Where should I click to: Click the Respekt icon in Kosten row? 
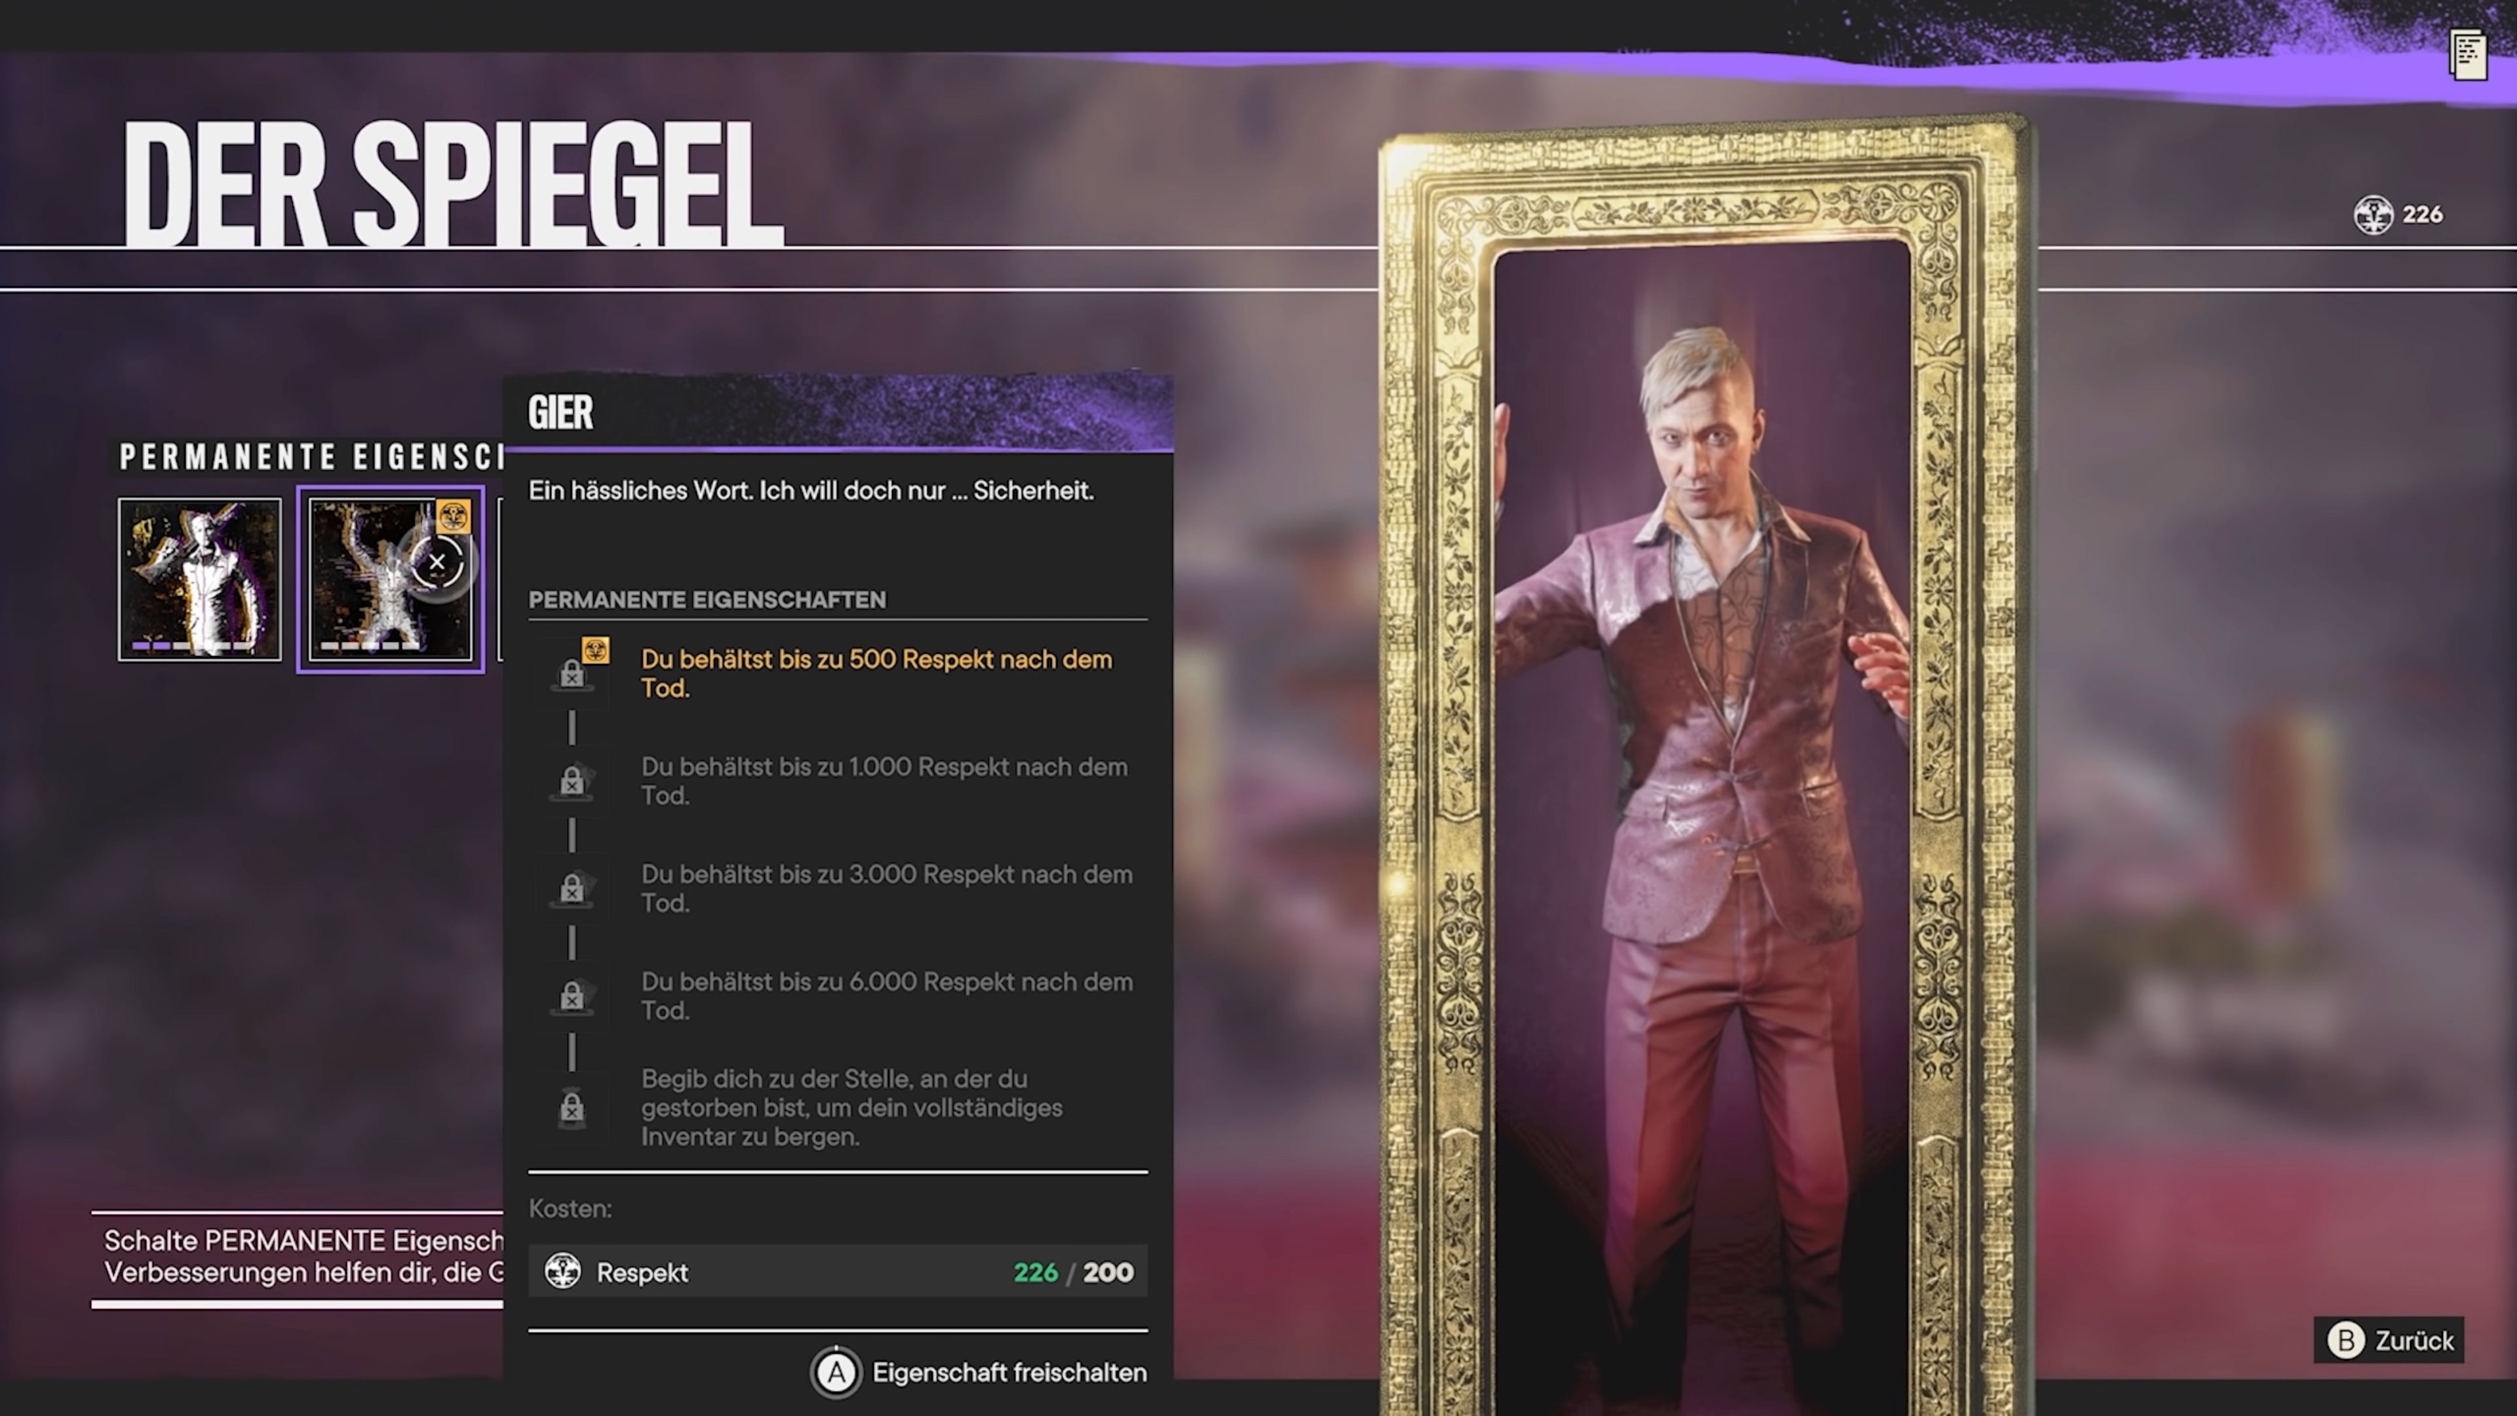[x=563, y=1271]
